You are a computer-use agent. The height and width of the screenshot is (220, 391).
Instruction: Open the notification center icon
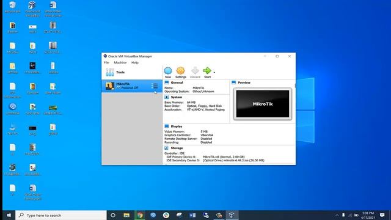(382, 215)
